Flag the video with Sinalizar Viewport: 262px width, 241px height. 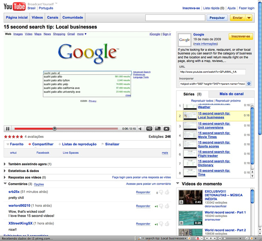pyautogui.click(x=112, y=144)
